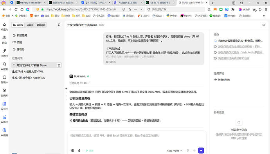Image resolution: width=270 pixels, height=154 pixels.
Task: Open the AI助手 assistant button
Action: click(244, 9)
